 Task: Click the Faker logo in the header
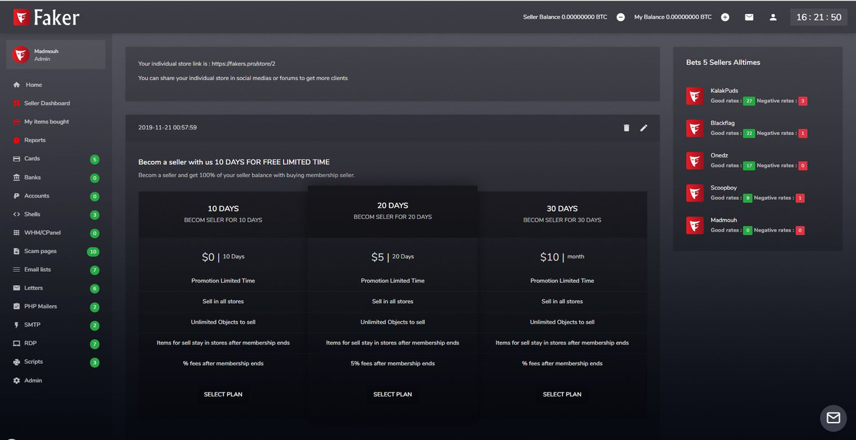click(46, 17)
